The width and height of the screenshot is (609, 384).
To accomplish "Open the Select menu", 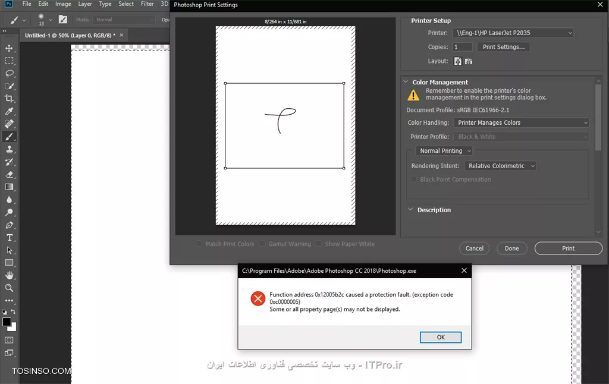I will click(x=126, y=4).
